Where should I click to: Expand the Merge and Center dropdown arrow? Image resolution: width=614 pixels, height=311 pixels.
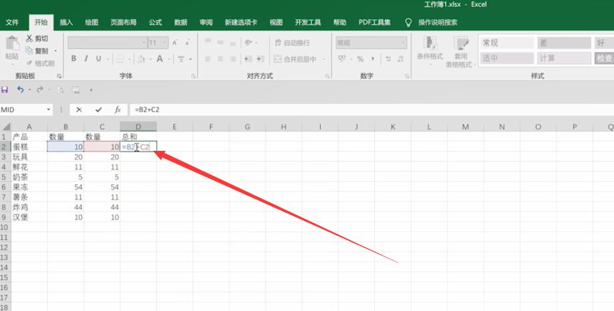point(323,59)
